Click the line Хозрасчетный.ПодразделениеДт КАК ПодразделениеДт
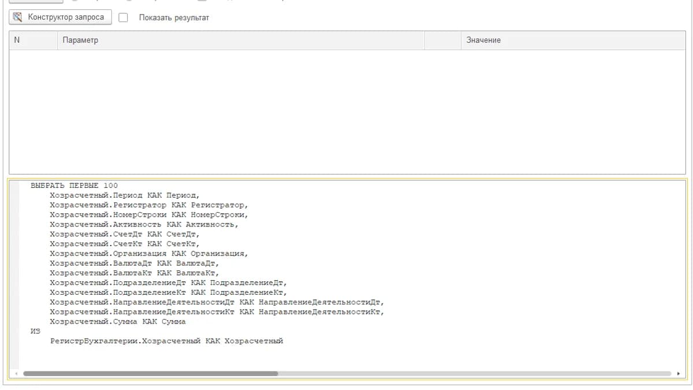This screenshot has height=390, width=693. (x=168, y=283)
